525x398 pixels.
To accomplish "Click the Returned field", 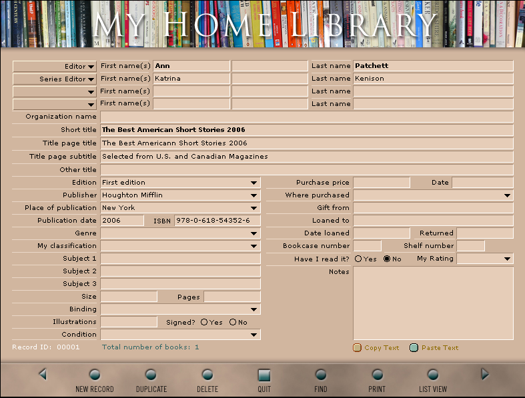I will [x=485, y=233].
